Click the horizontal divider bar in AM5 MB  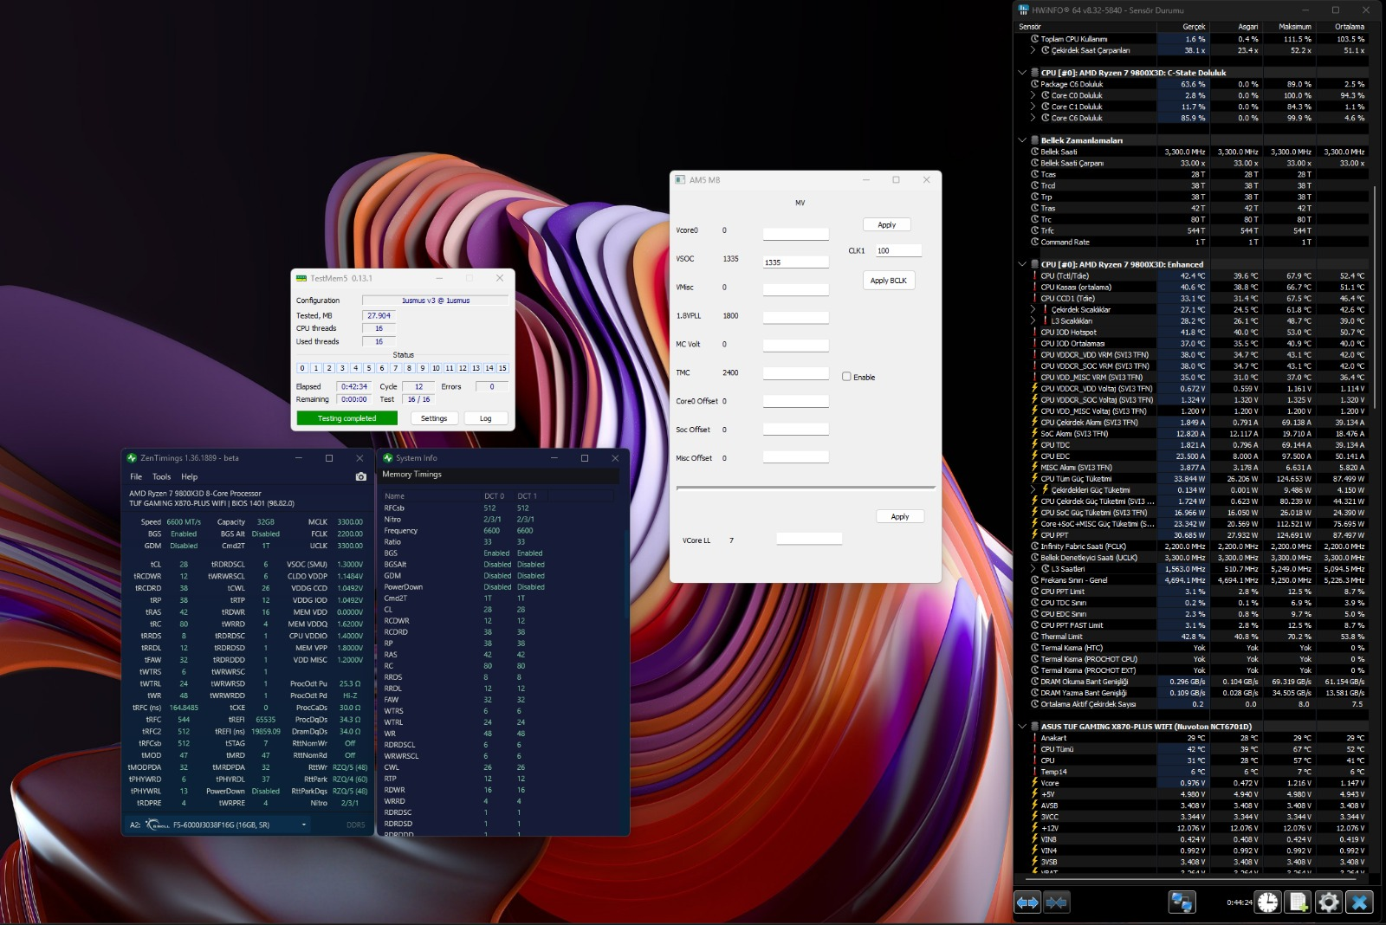coord(806,488)
